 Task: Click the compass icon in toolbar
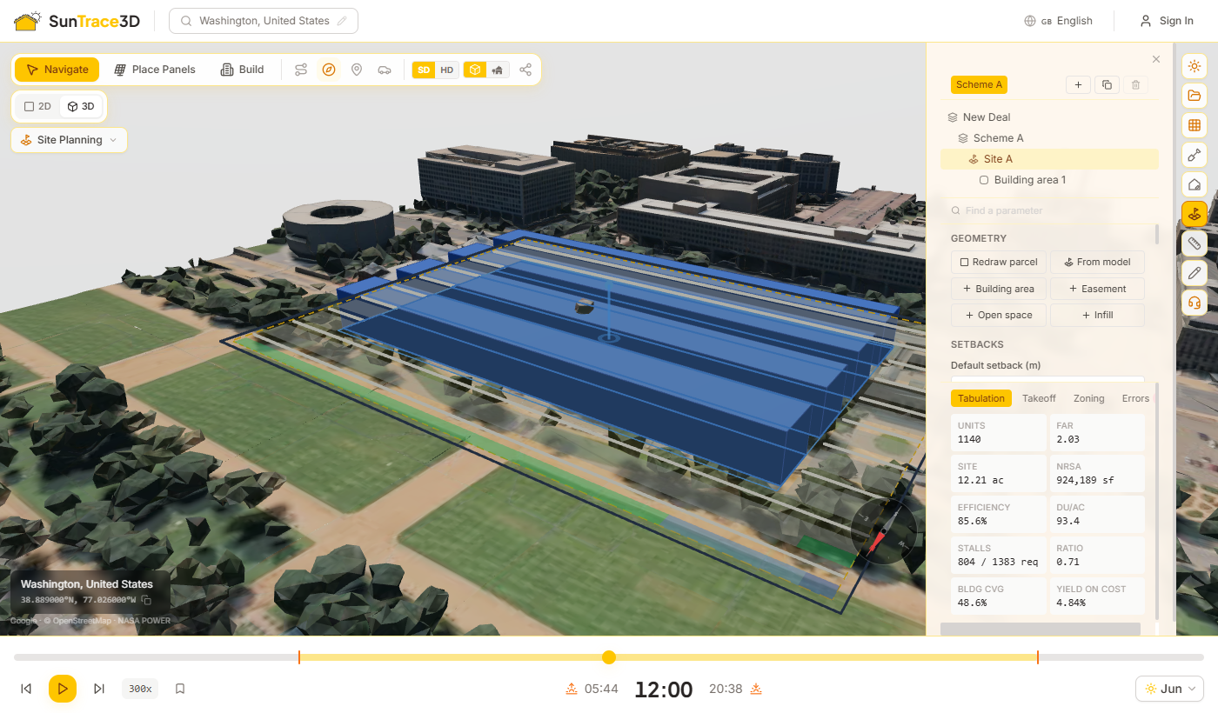[x=329, y=70]
